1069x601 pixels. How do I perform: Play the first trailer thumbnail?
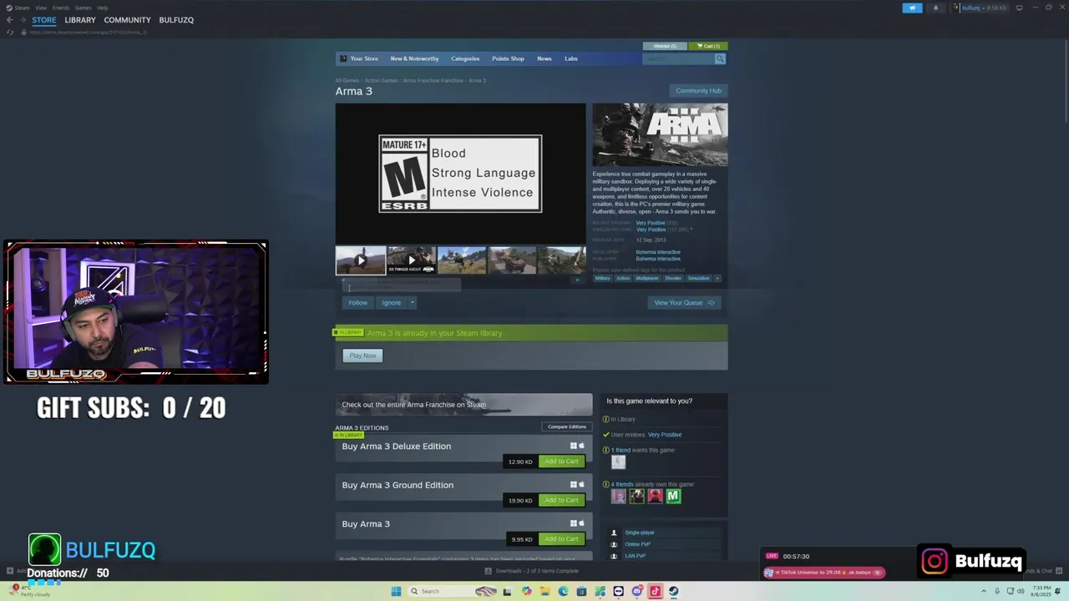[361, 260]
